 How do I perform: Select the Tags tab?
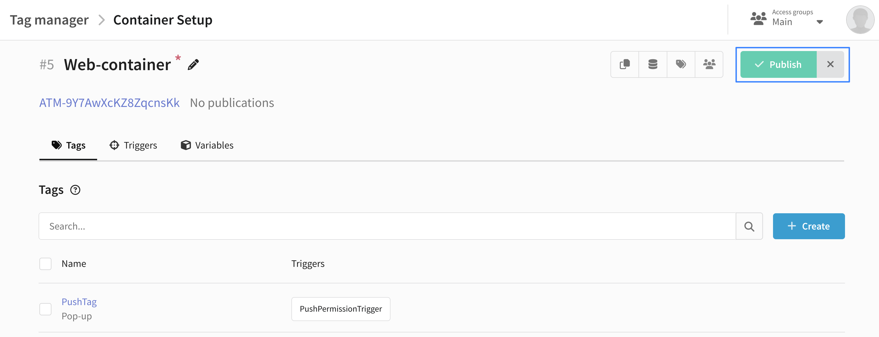tap(68, 145)
